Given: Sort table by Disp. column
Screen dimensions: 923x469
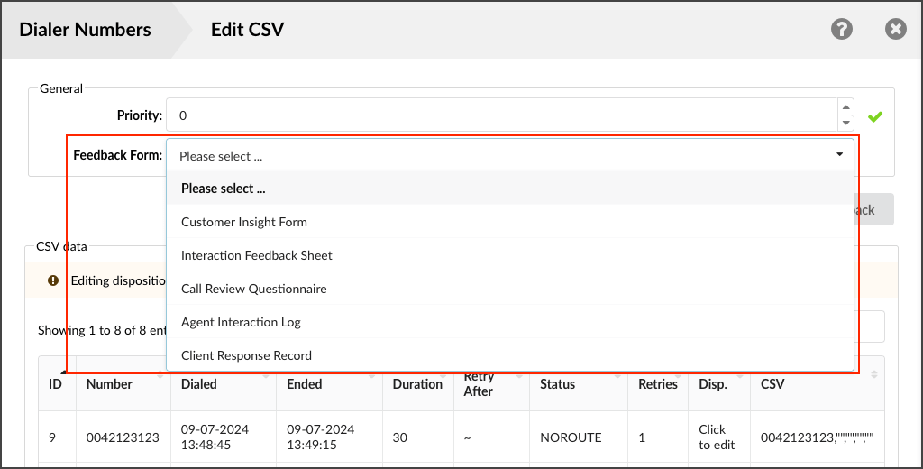Looking at the screenshot, I should [719, 383].
